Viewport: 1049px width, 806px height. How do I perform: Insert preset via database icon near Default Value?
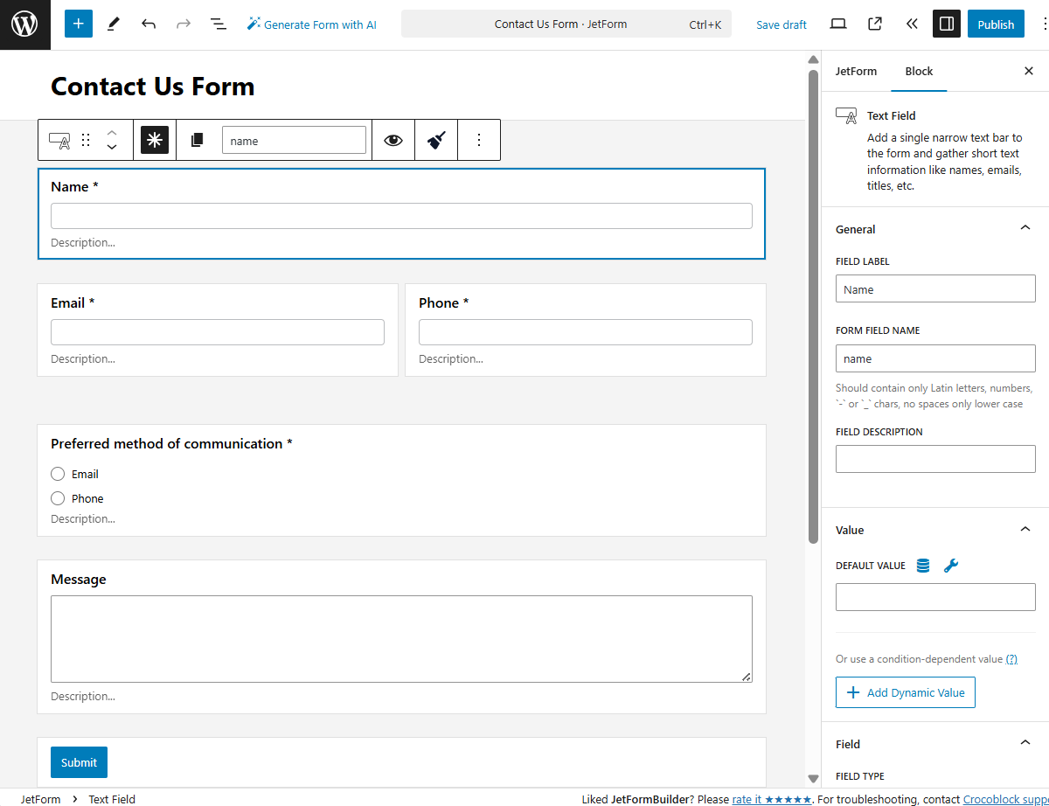pos(922,565)
